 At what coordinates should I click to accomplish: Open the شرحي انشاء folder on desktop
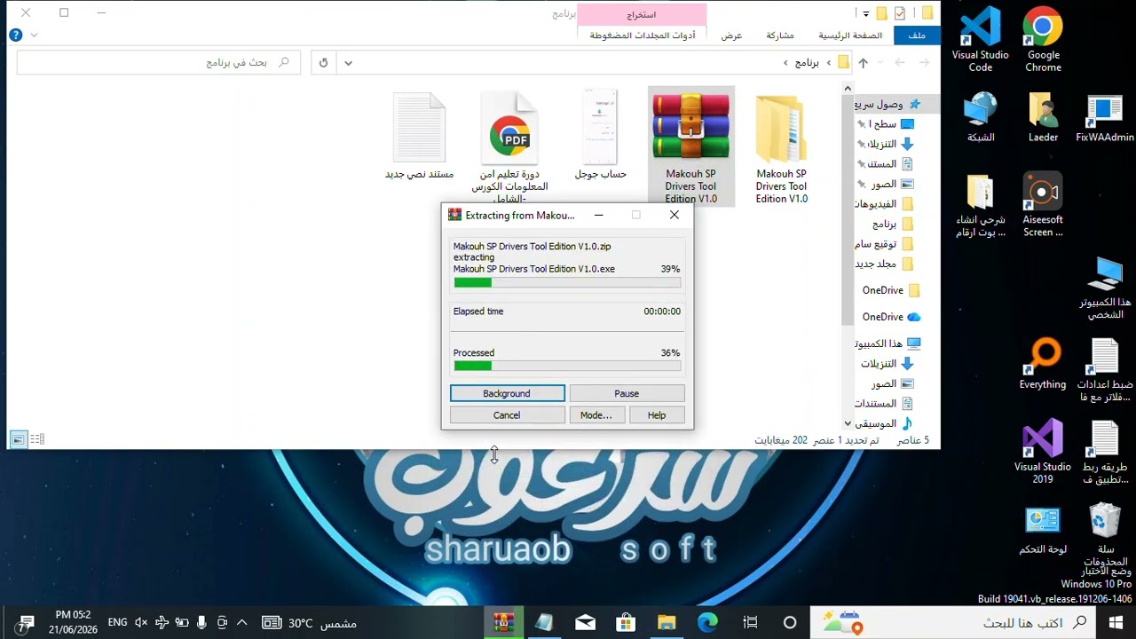tap(981, 205)
